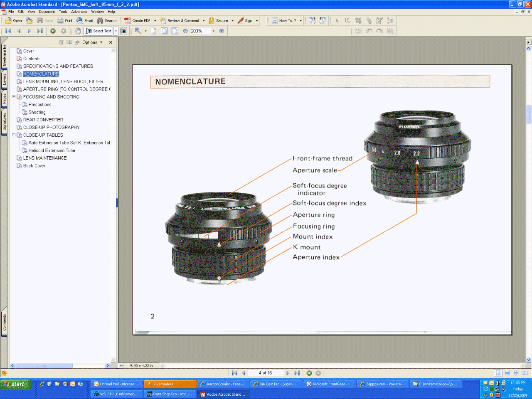
Task: Select the Zoom In magnifier tool
Action: (138, 31)
